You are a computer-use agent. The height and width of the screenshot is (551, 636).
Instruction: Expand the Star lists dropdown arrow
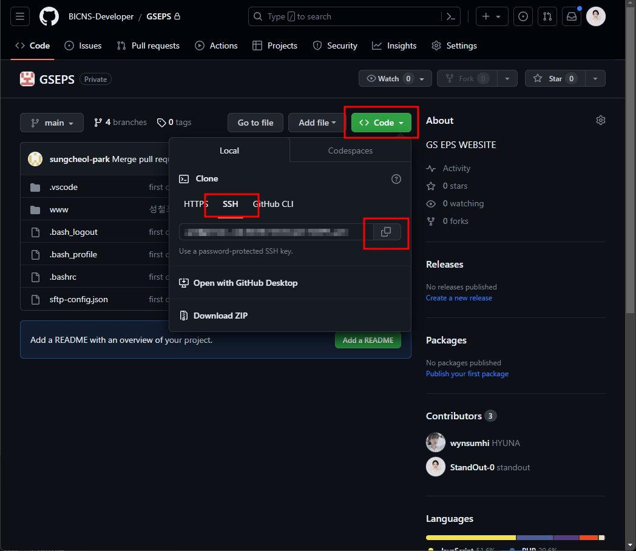[595, 79]
